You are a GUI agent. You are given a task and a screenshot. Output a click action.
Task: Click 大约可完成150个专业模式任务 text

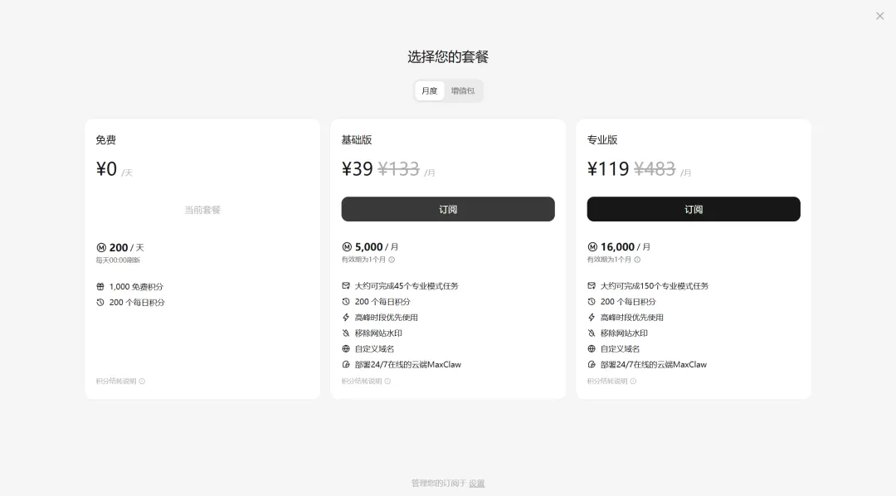(655, 285)
